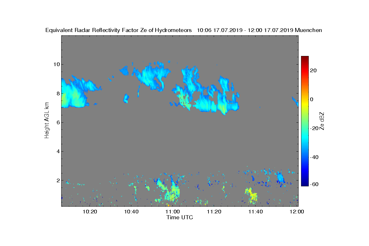Click the 11:40 time tick label
The width and height of the screenshot is (369, 246).
pos(256,212)
